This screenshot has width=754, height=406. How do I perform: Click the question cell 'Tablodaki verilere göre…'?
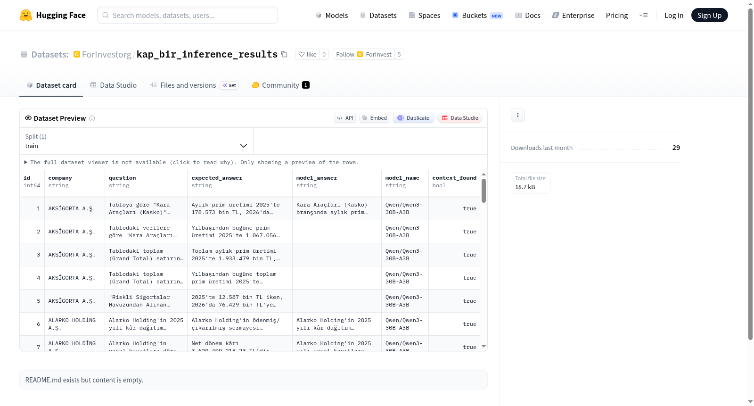click(x=146, y=232)
